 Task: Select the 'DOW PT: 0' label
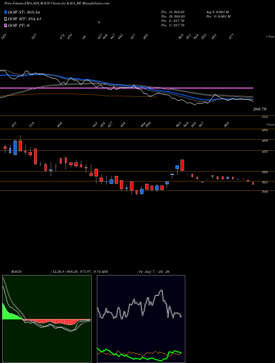[x=19, y=26]
